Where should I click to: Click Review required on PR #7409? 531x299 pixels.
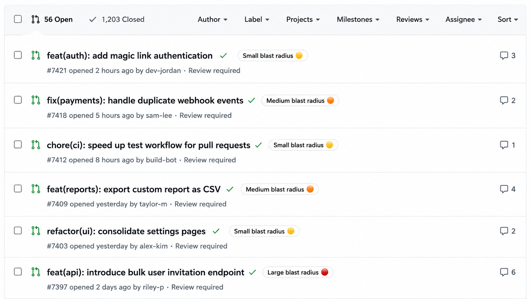[200, 204]
